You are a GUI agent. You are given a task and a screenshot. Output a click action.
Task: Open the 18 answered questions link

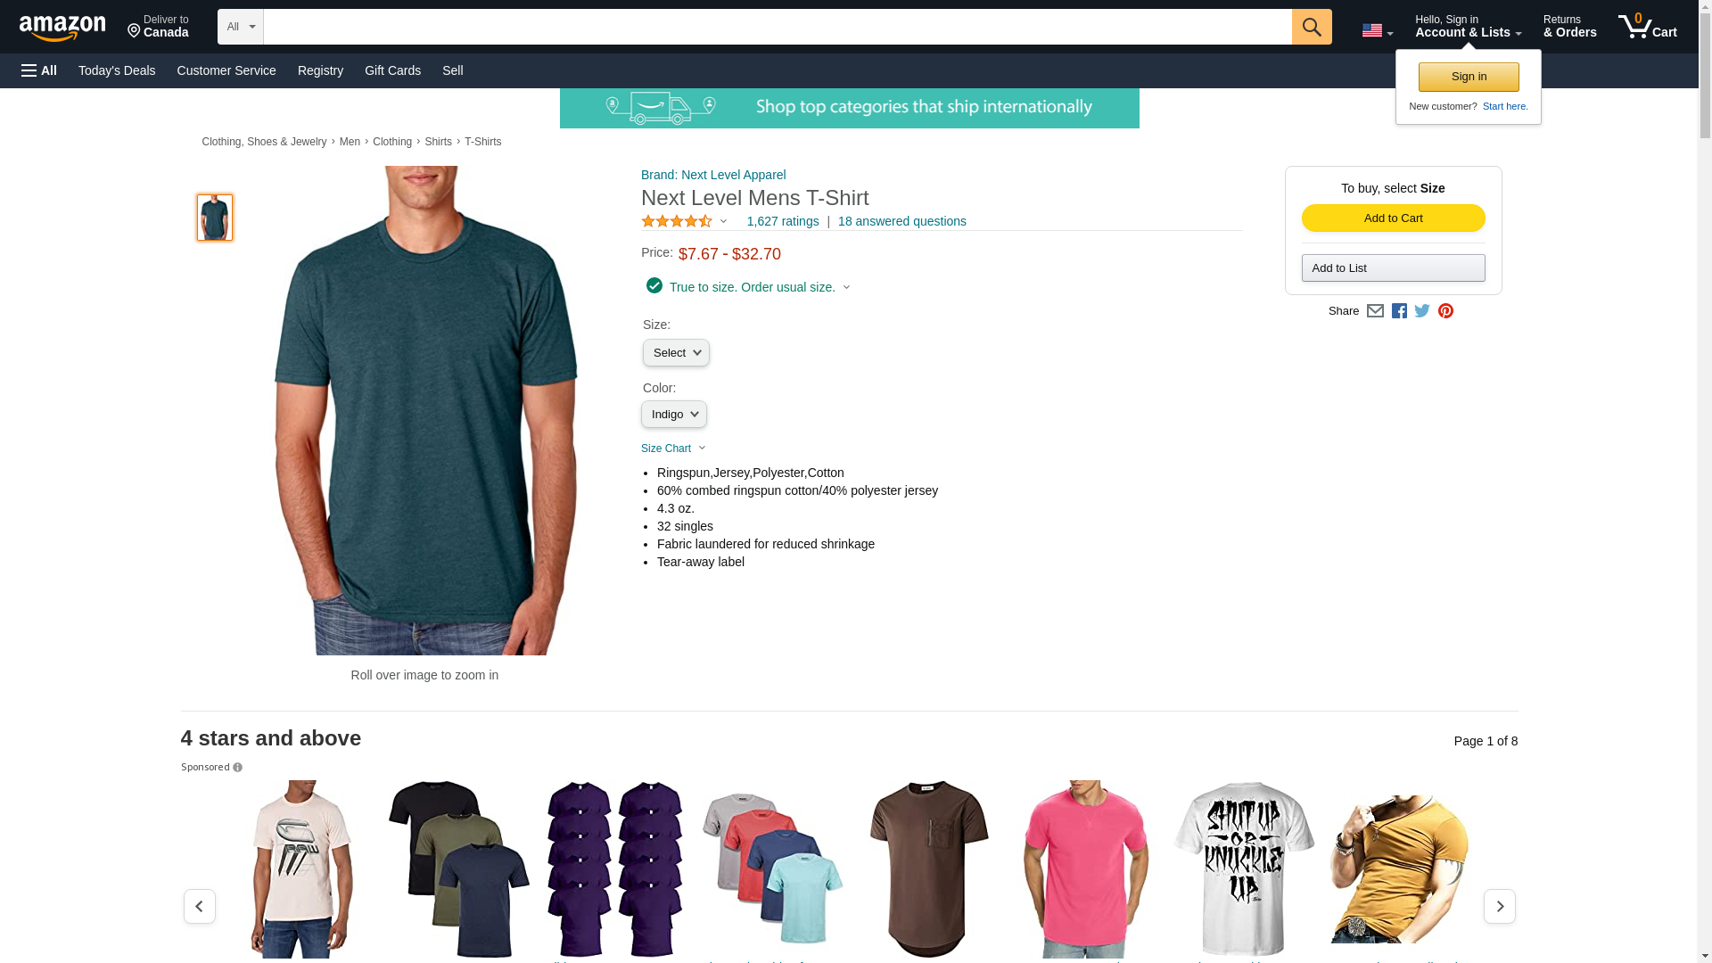click(901, 221)
